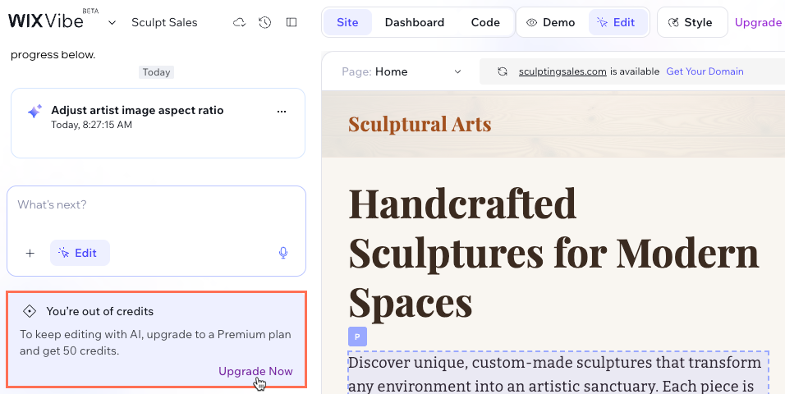Screen dimensions: 785x394
Task: Toggle the Edit mode chip in prompt box
Action: (80, 253)
